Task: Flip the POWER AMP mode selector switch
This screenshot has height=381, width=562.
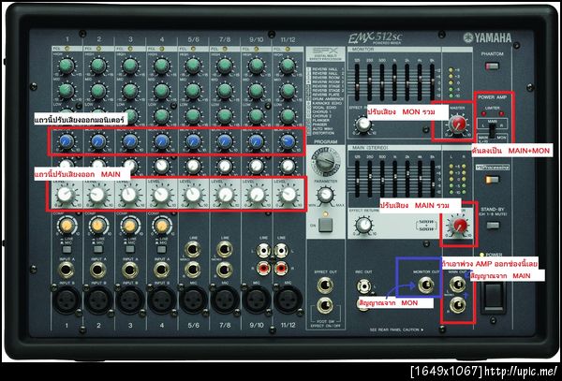Action: click(x=493, y=129)
